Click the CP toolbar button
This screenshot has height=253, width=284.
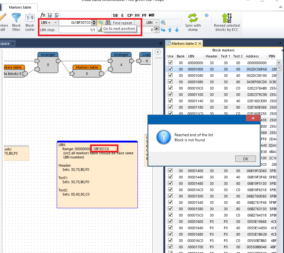pos(130,15)
